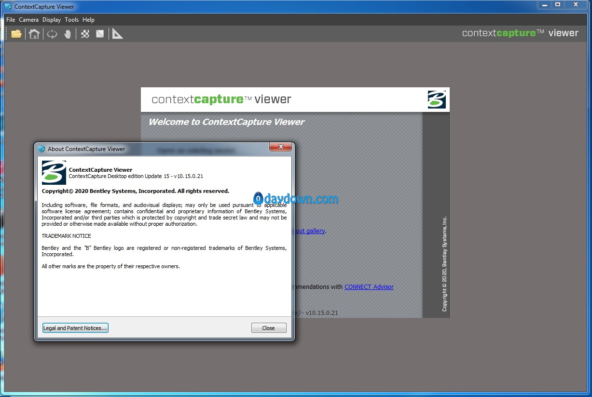Viewport: 592px width, 397px height.
Task: Open the Camera menu
Action: [28, 20]
